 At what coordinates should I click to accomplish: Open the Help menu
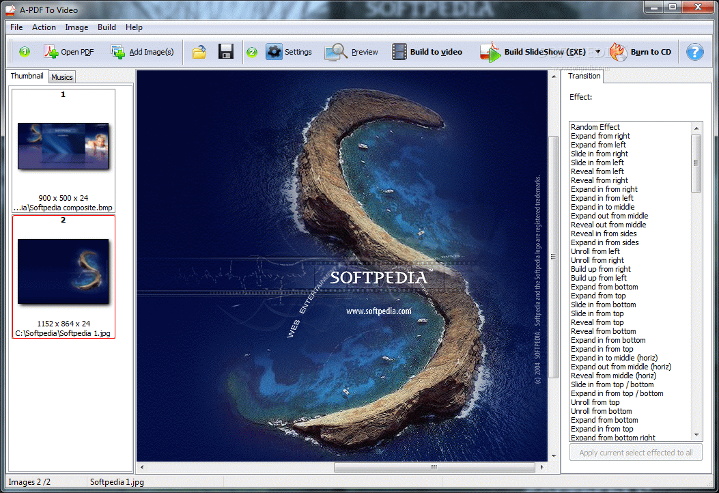(x=134, y=27)
